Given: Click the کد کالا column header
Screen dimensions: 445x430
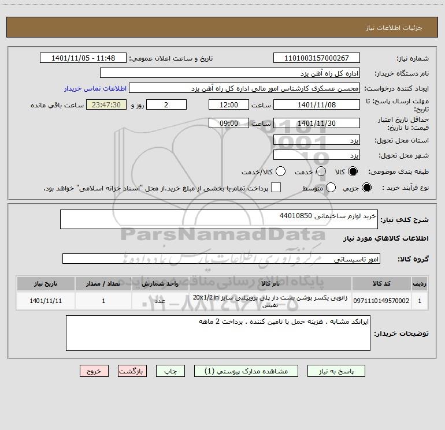Looking at the screenshot, I should pos(381,283).
